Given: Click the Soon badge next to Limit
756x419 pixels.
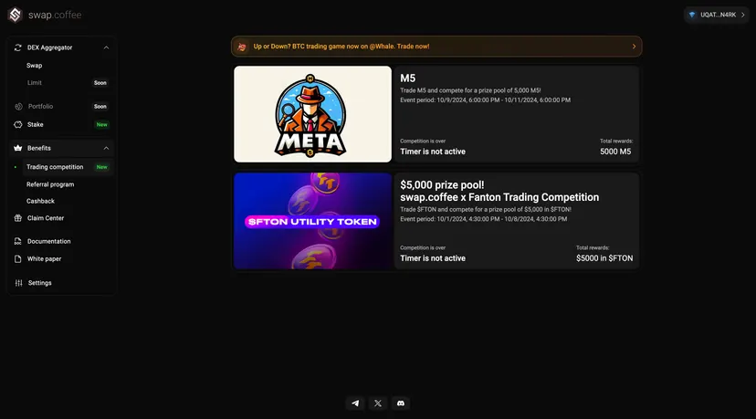Looking at the screenshot, I should pos(100,83).
